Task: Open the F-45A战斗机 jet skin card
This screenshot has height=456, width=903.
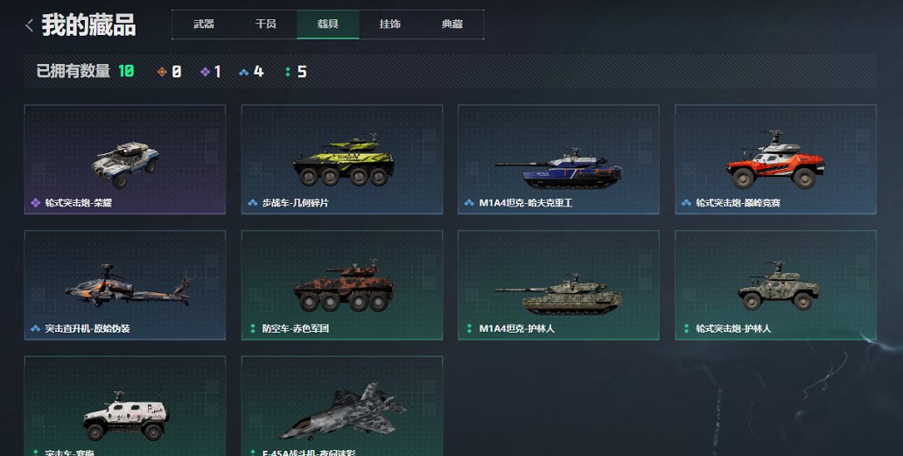Action: pos(342,406)
